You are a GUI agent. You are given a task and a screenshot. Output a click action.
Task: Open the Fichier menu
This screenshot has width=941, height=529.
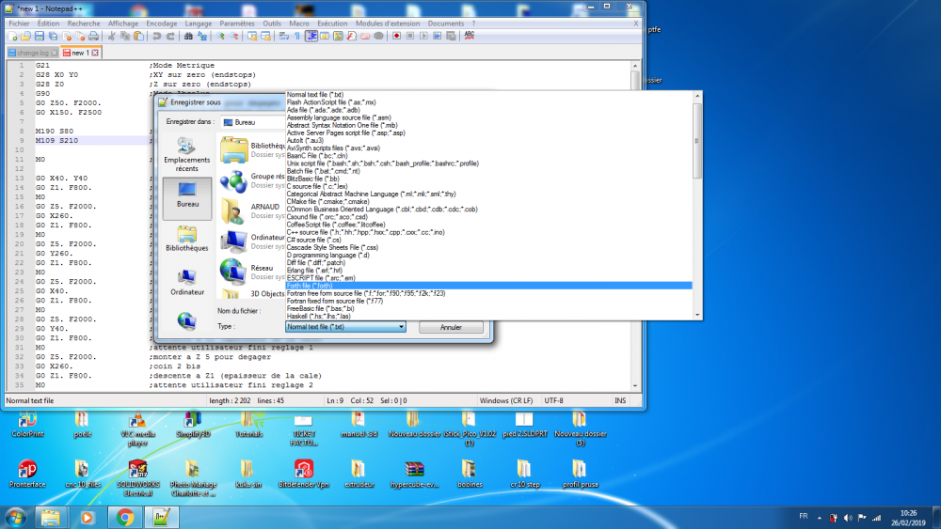click(x=19, y=23)
